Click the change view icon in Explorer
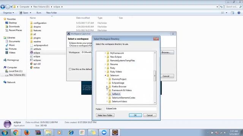The width and height of the screenshot is (243, 136). (223, 13)
